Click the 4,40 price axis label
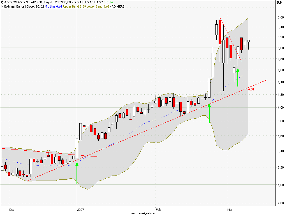 tap(281, 82)
